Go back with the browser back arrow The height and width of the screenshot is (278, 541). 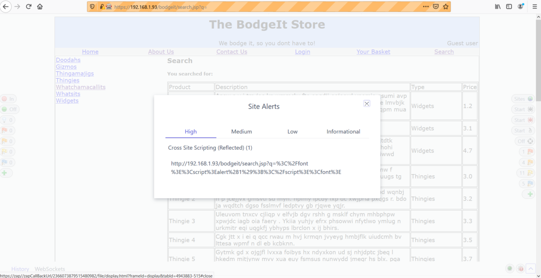click(x=6, y=7)
